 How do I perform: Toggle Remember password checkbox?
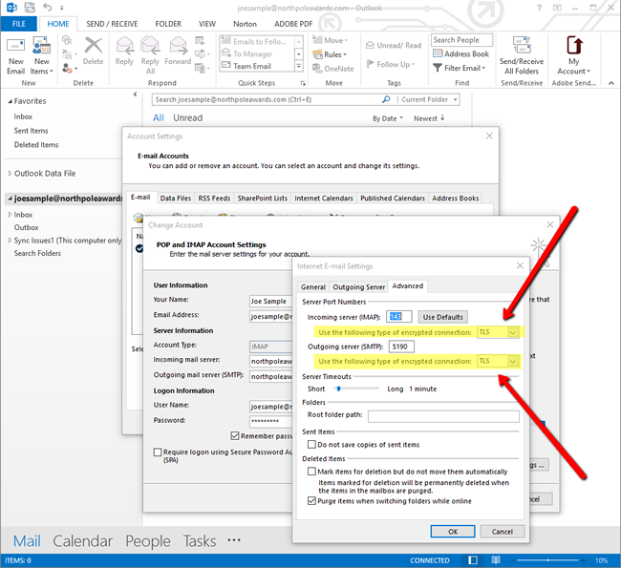click(235, 436)
